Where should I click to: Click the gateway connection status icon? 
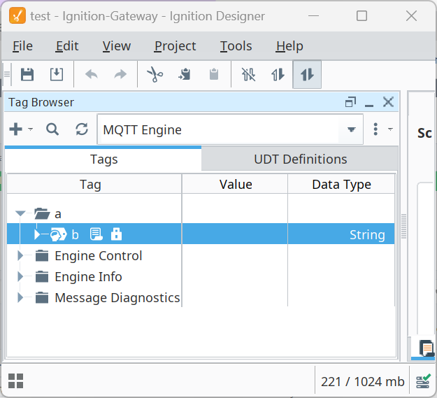pyautogui.click(x=423, y=381)
